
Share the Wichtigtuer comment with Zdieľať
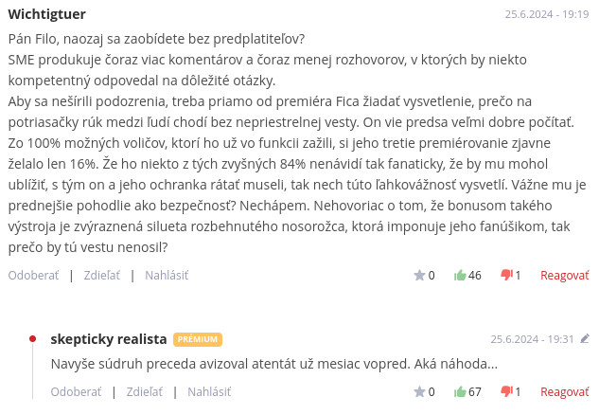click(x=101, y=276)
